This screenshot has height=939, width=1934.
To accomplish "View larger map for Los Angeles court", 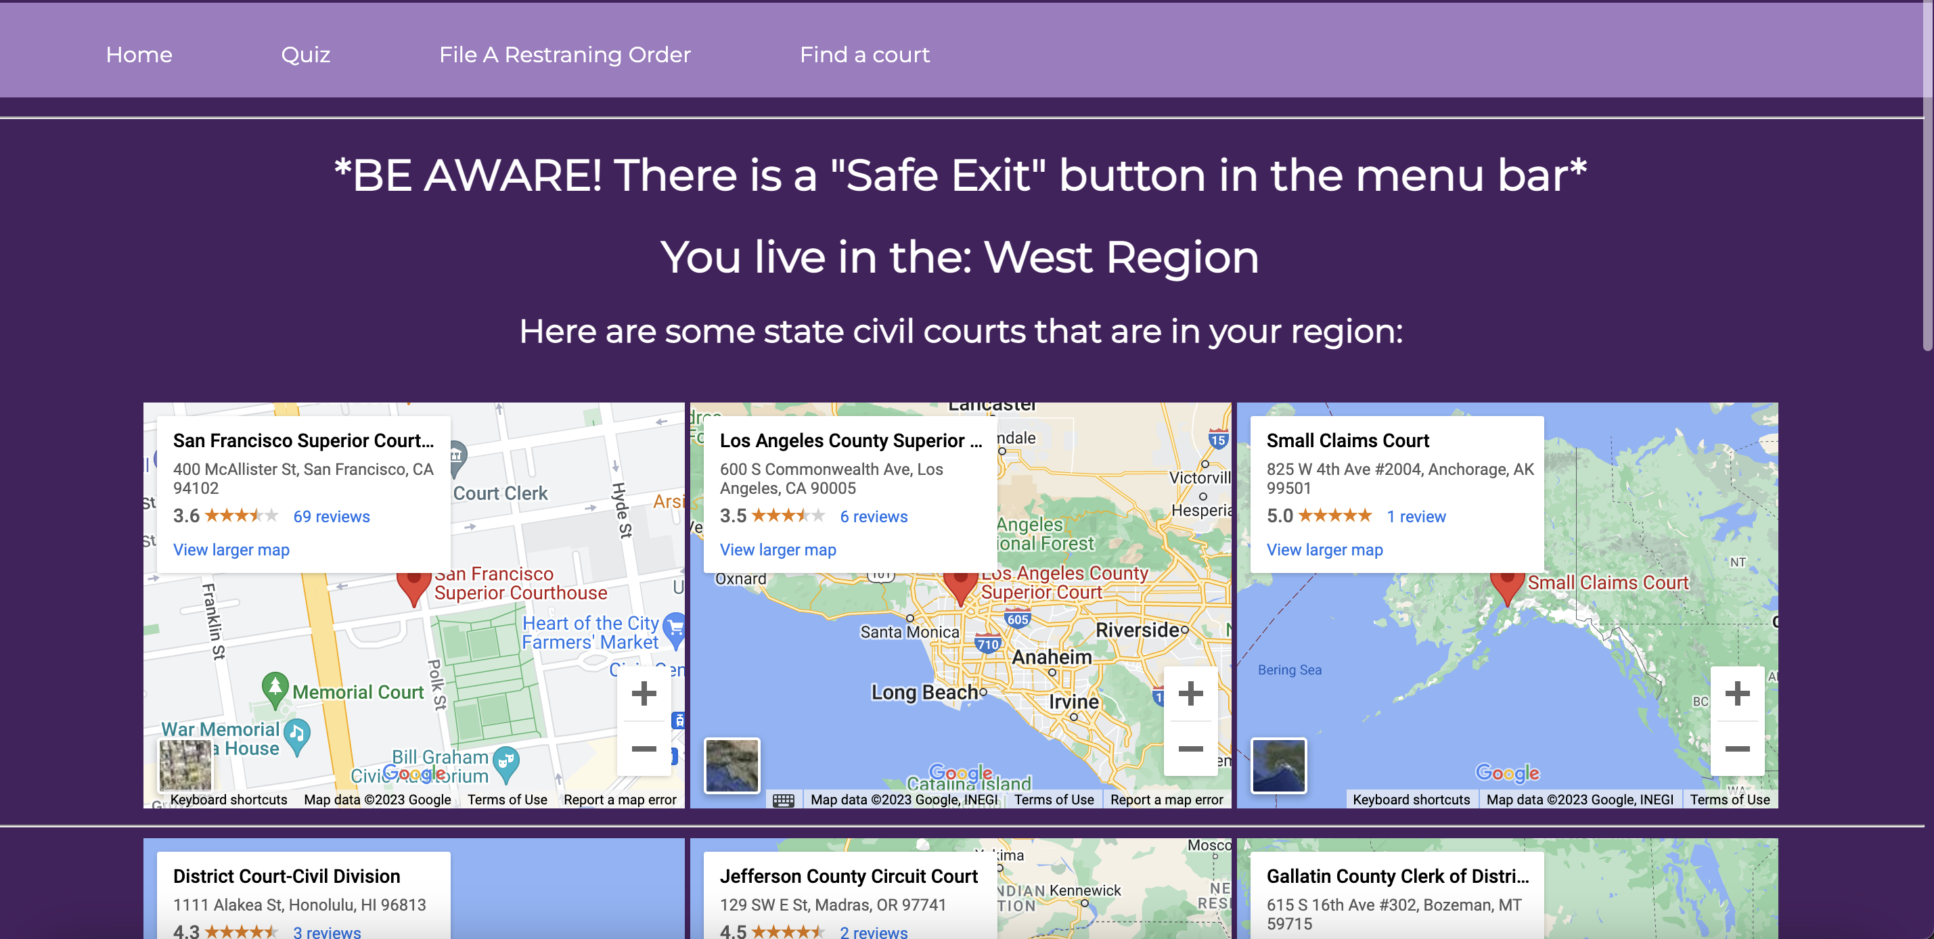I will (778, 549).
